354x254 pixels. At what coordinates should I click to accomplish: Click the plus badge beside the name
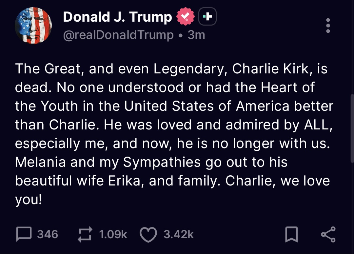pos(207,16)
